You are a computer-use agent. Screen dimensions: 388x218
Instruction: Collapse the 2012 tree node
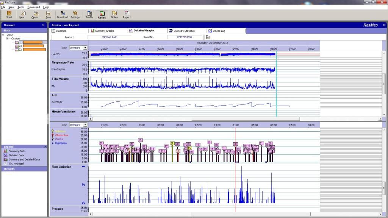coord(3,35)
